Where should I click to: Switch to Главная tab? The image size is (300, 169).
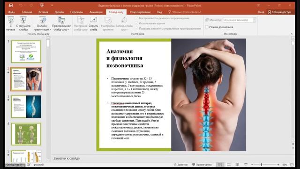(27, 12)
